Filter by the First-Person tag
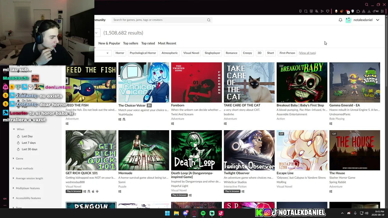The width and height of the screenshot is (388, 218). coord(287,53)
